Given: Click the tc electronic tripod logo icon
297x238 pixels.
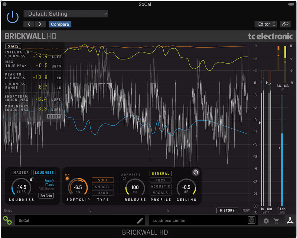Looking at the screenshot, I should click(x=290, y=221).
